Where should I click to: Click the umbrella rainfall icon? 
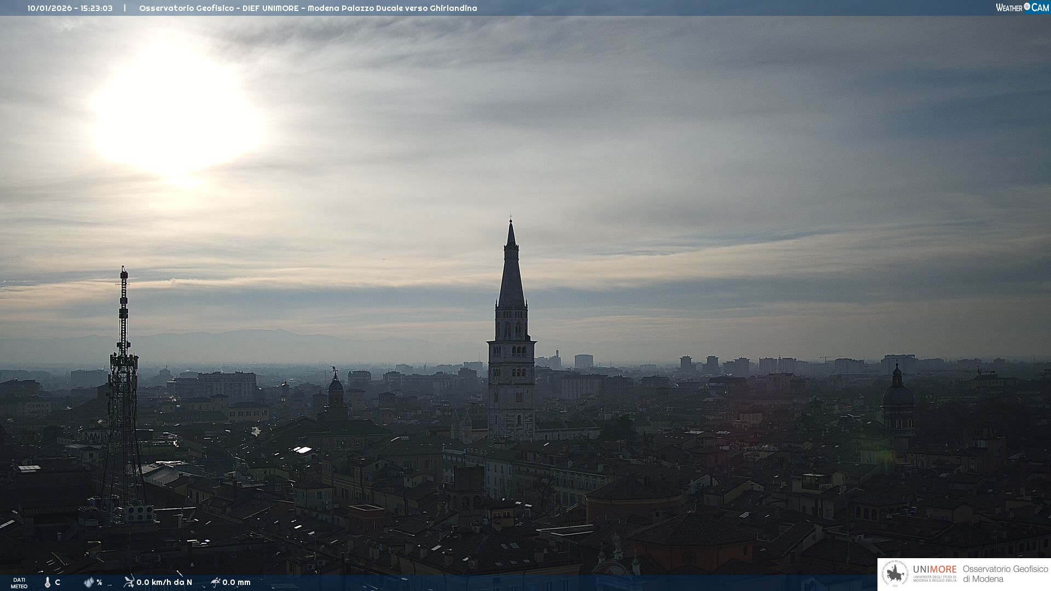216,582
